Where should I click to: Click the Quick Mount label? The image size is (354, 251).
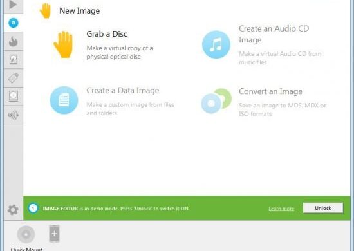pyautogui.click(x=26, y=249)
